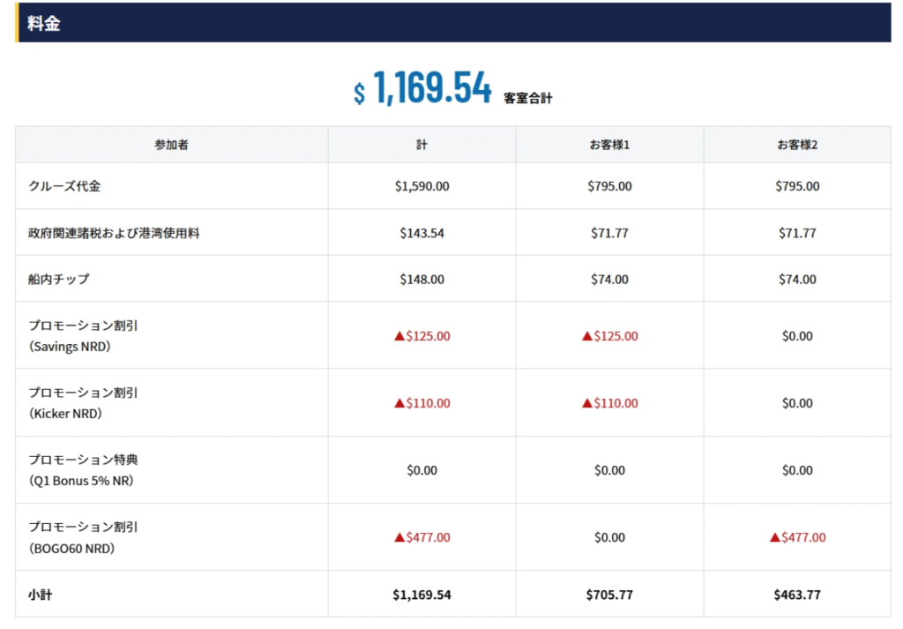Select the BOGO60 NRD promotion label
Image resolution: width=903 pixels, height=629 pixels.
click(x=83, y=537)
